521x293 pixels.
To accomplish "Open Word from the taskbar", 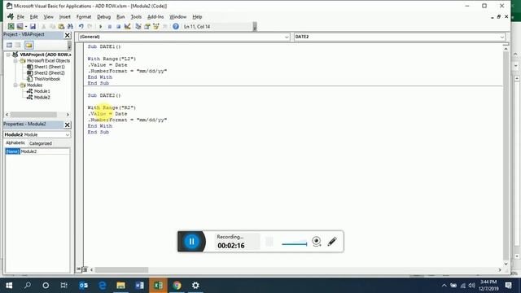I will click(139, 286).
